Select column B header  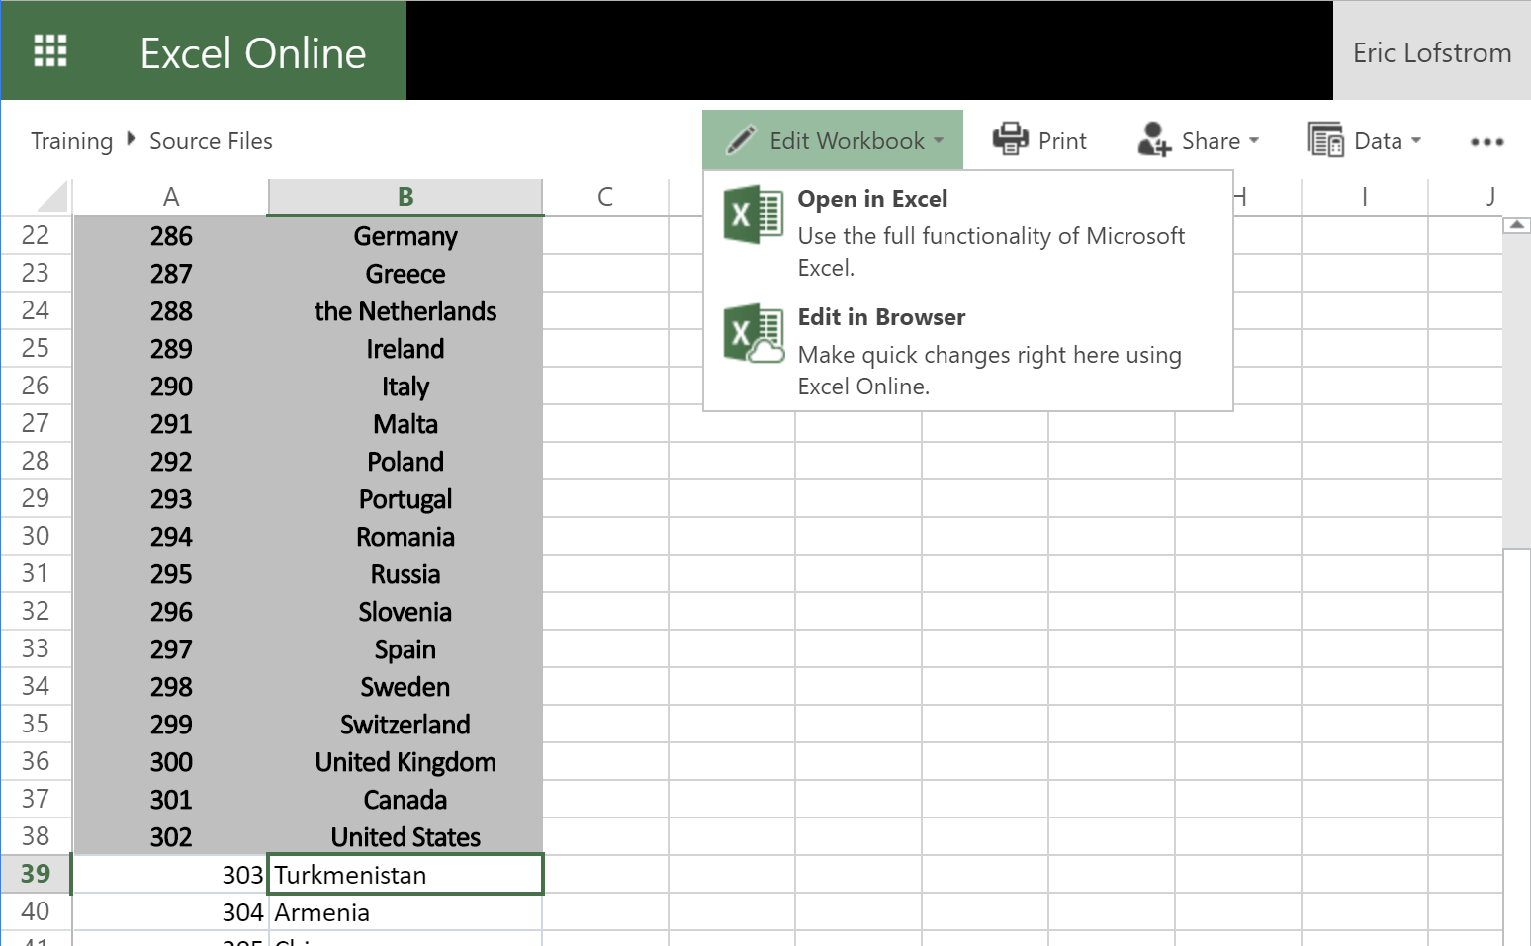tap(405, 196)
